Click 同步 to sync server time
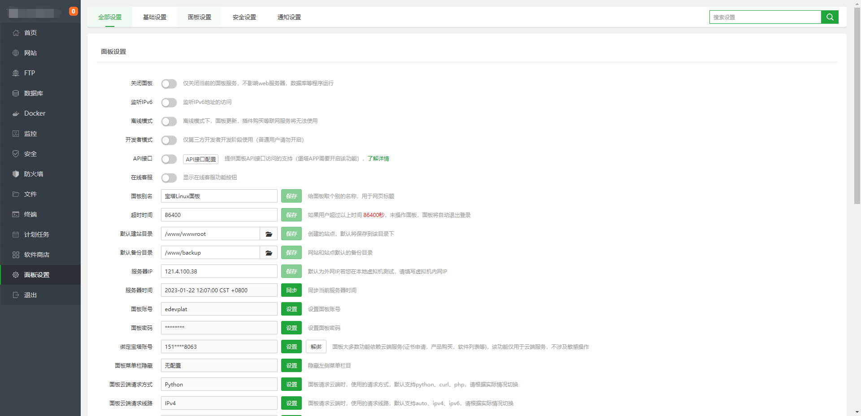This screenshot has height=416, width=861. tap(291, 290)
